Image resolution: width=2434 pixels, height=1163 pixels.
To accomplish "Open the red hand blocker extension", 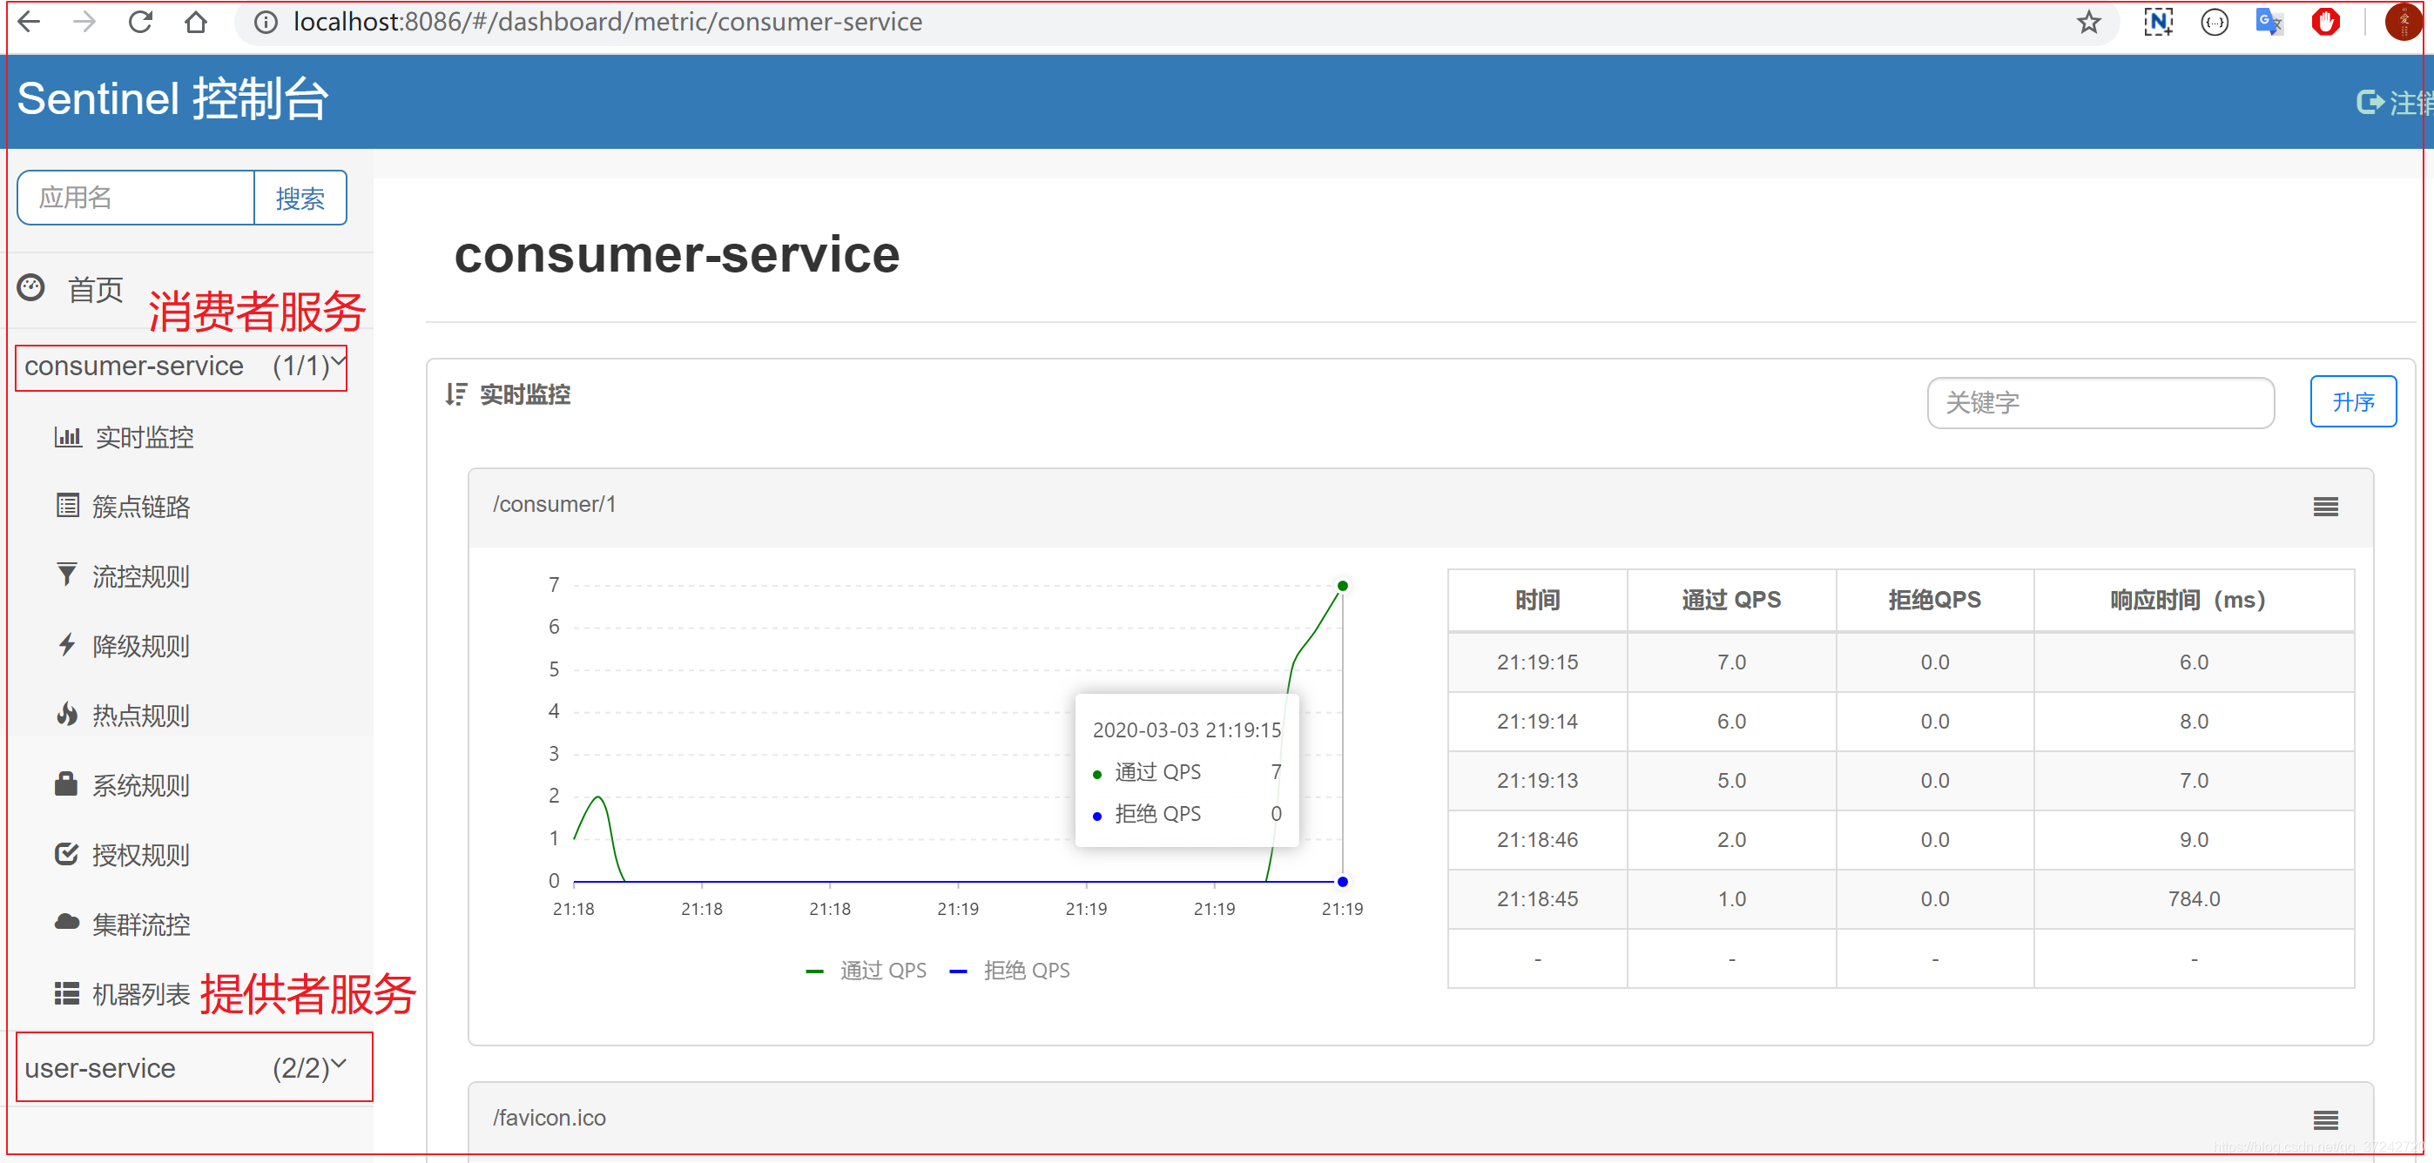I will click(x=2326, y=22).
